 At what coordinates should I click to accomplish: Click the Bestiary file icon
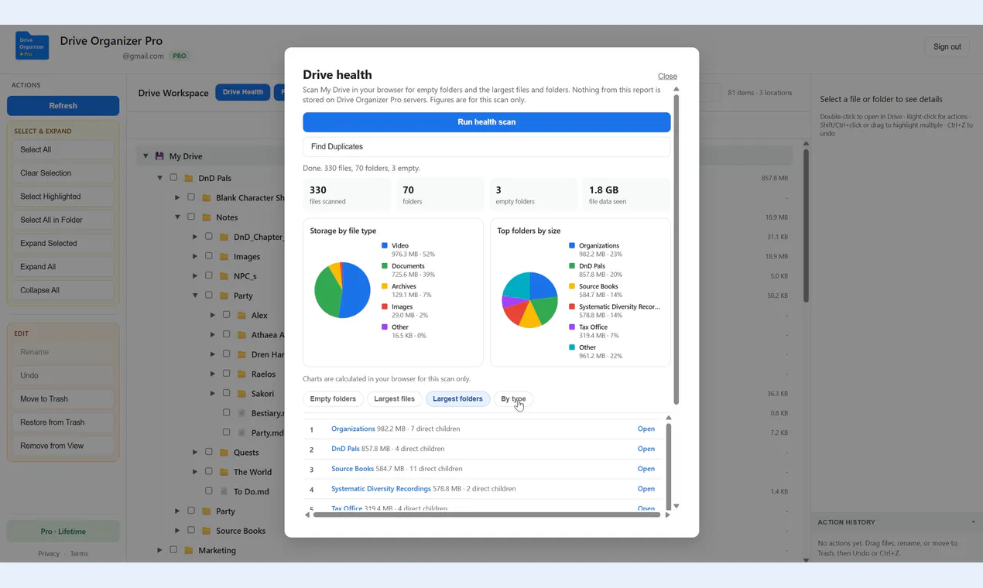pos(242,414)
